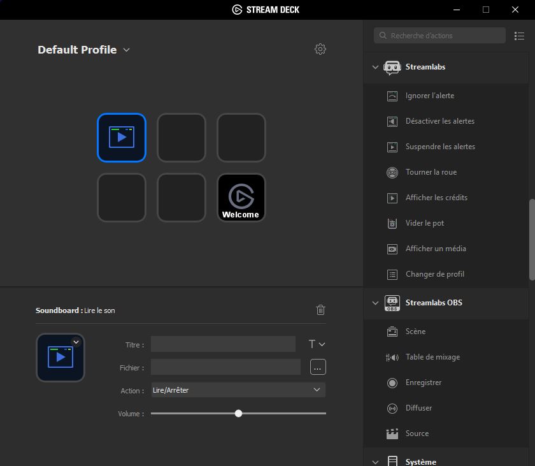The image size is (535, 466).
Task: Click the Suspendre les alertes icon
Action: click(392, 147)
